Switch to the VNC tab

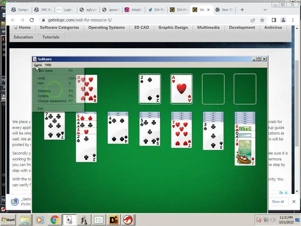click(x=43, y=10)
